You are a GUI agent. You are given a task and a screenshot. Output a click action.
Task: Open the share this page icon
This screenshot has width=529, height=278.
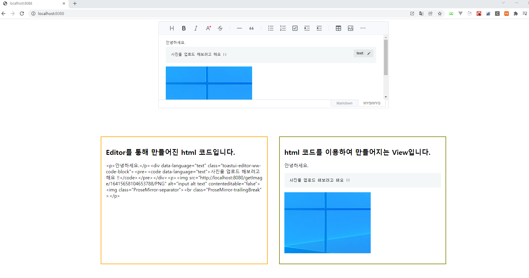pos(431,14)
